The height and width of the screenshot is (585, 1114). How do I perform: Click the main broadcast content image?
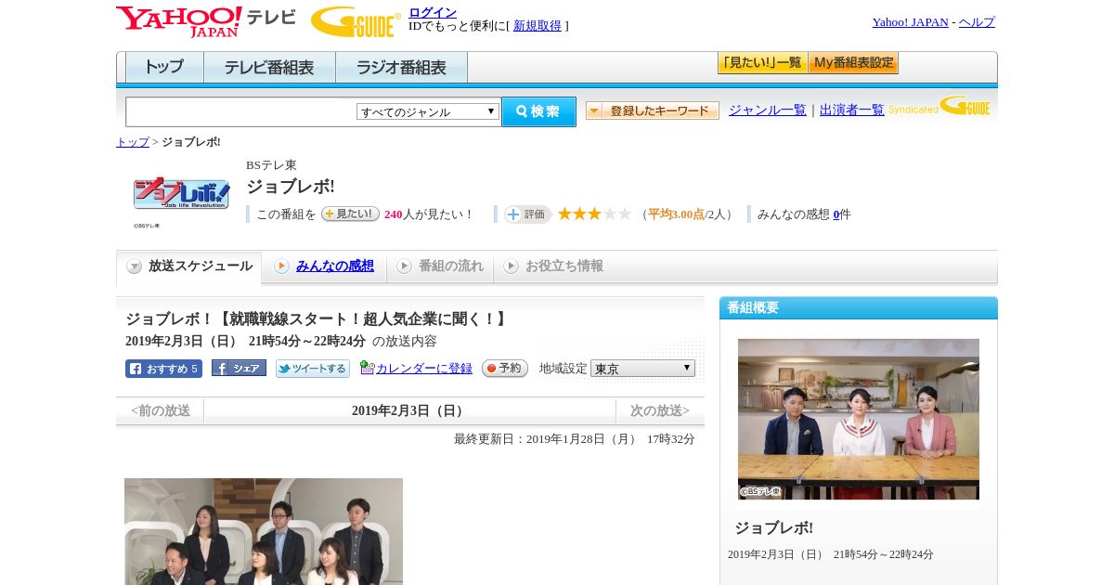click(264, 531)
